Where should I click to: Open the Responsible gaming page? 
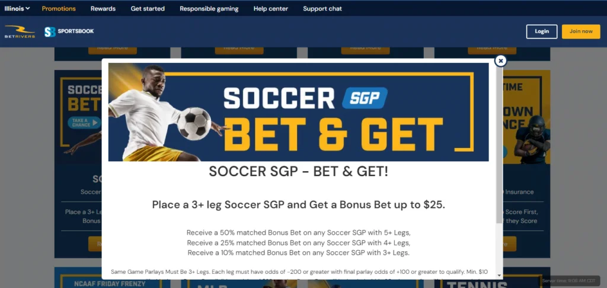(x=209, y=8)
